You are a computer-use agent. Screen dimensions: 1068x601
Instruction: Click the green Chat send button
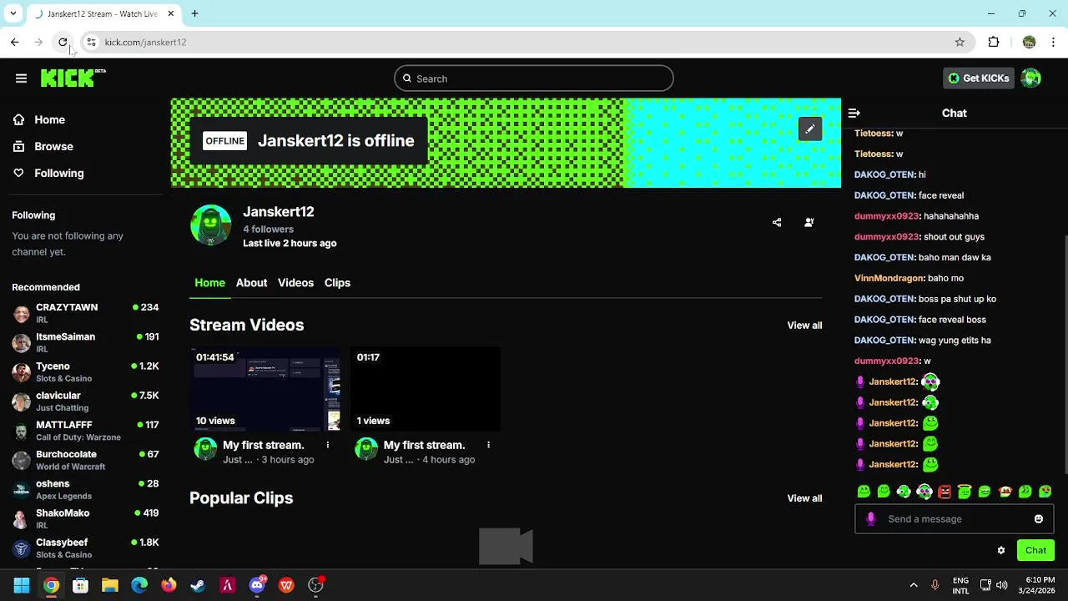1035,550
